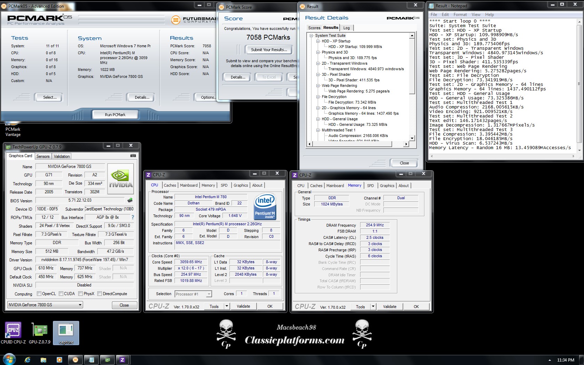Click OK in the right CPU-Z Memory window
The height and width of the screenshot is (365, 584).
[416, 307]
